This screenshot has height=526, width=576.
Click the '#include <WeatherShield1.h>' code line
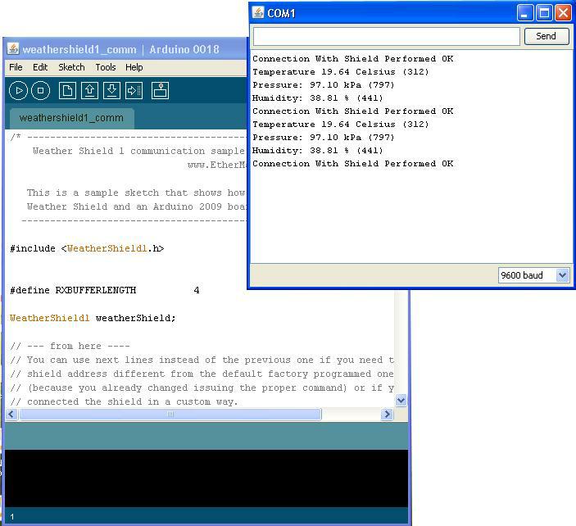[87, 249]
